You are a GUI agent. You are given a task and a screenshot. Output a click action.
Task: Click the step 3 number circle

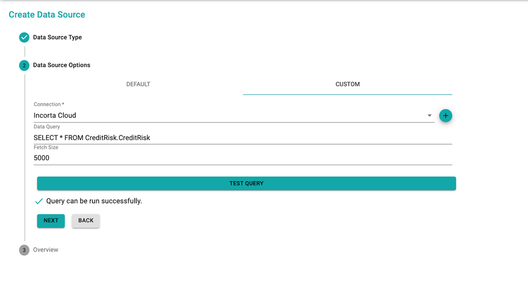tap(24, 250)
